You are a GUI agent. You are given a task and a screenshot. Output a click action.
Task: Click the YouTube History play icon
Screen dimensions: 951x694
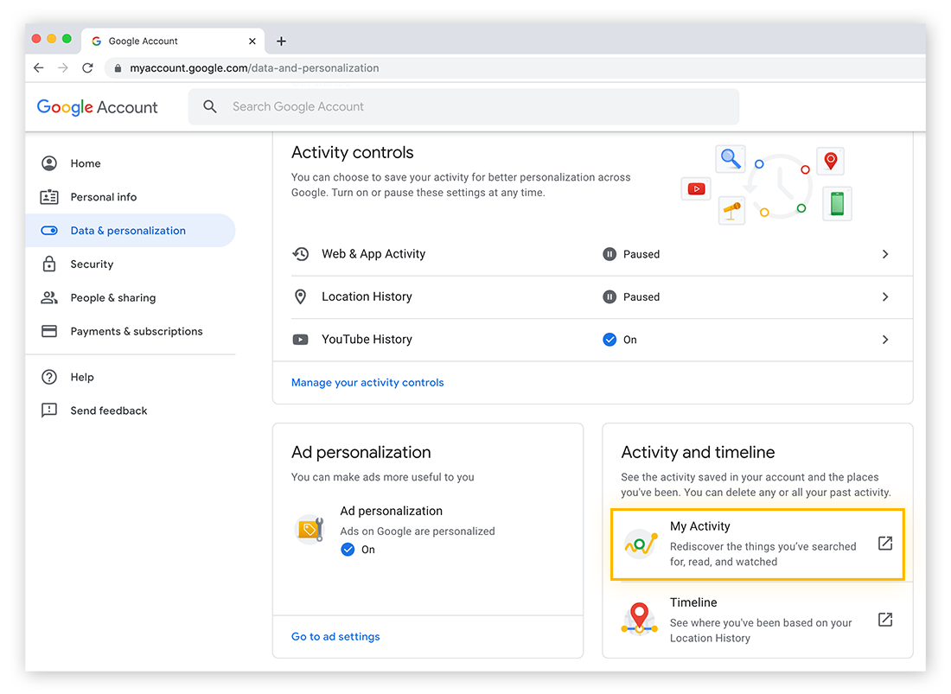pos(300,339)
